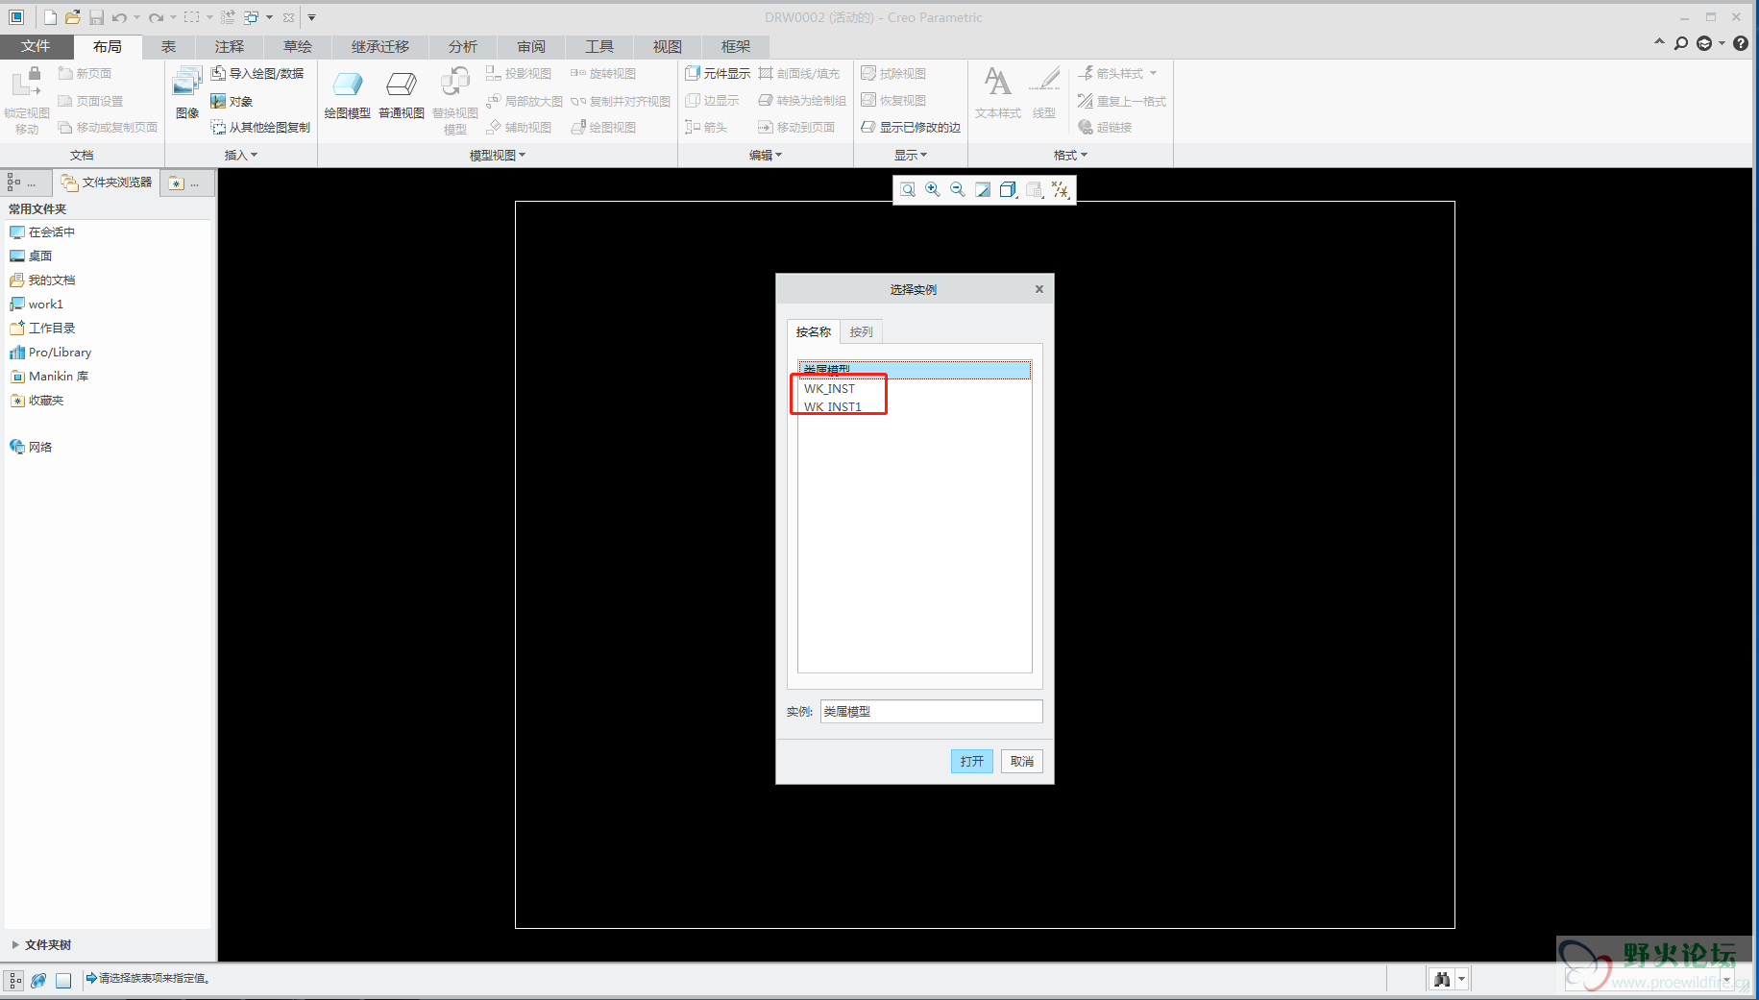This screenshot has width=1759, height=1000.
Task: Click the Zoom Out magnifier icon
Action: tap(958, 190)
